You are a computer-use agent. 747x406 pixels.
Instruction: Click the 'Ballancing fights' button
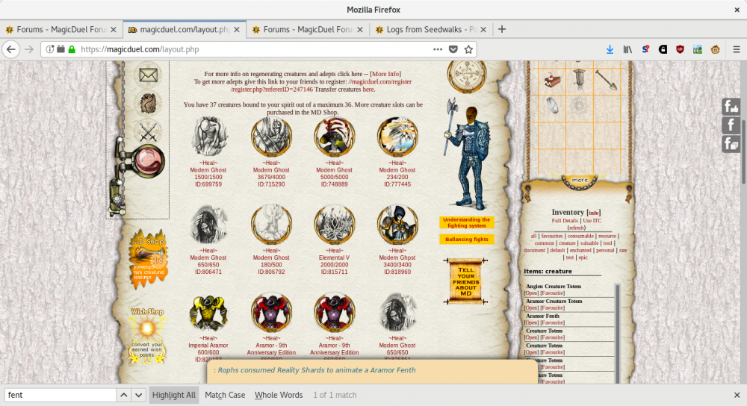(466, 240)
